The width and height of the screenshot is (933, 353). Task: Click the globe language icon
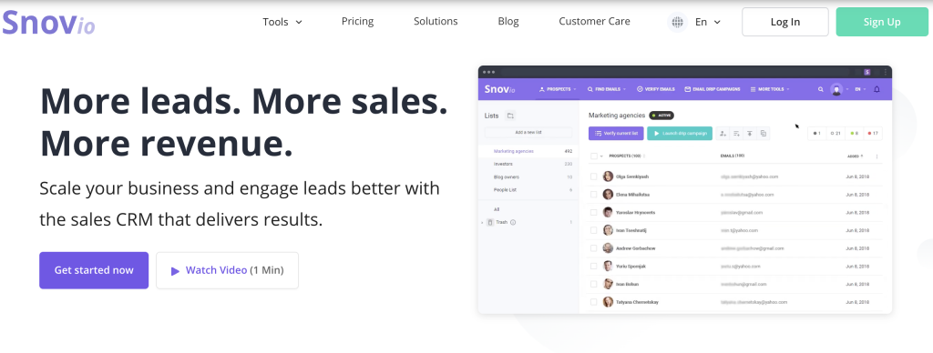click(x=677, y=22)
